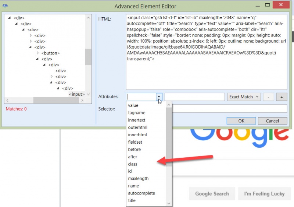Click the 'Matches: 0' status text

pos(16,109)
